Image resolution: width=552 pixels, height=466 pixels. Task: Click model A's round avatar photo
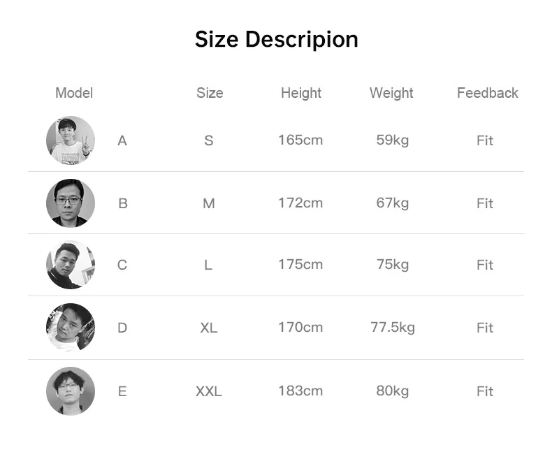(71, 140)
